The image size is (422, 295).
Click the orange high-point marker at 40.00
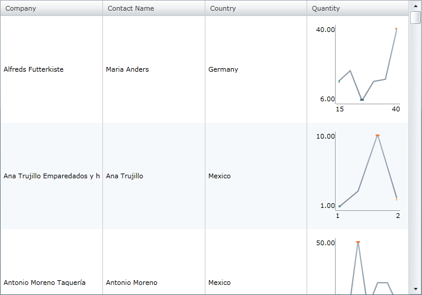pyautogui.click(x=396, y=29)
